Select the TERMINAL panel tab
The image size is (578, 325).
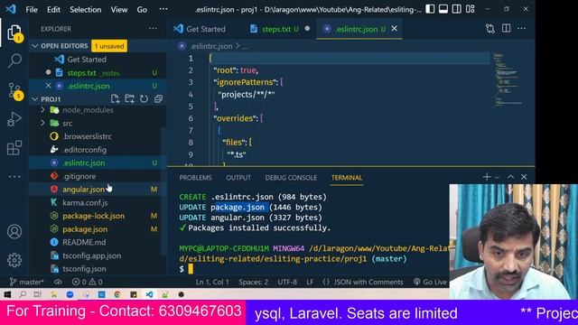(347, 178)
